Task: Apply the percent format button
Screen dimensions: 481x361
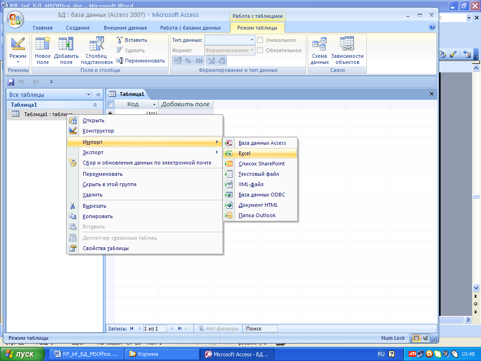Action: coord(188,61)
